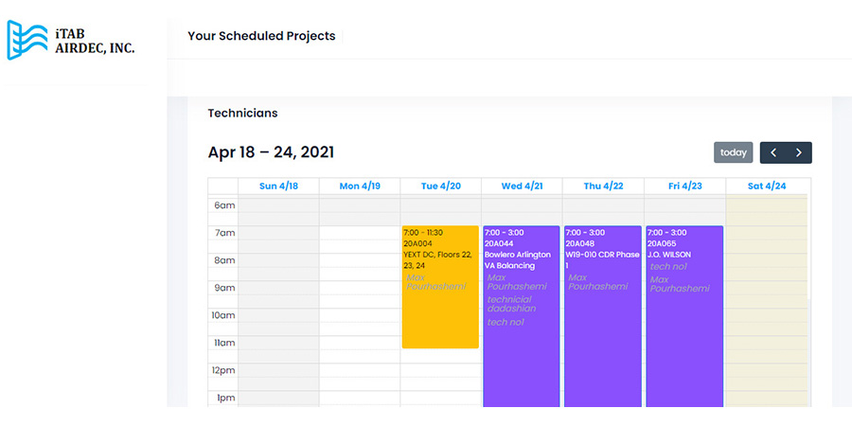Open the Thu 4/22 day header
The image size is (852, 426).
pyautogui.click(x=604, y=186)
